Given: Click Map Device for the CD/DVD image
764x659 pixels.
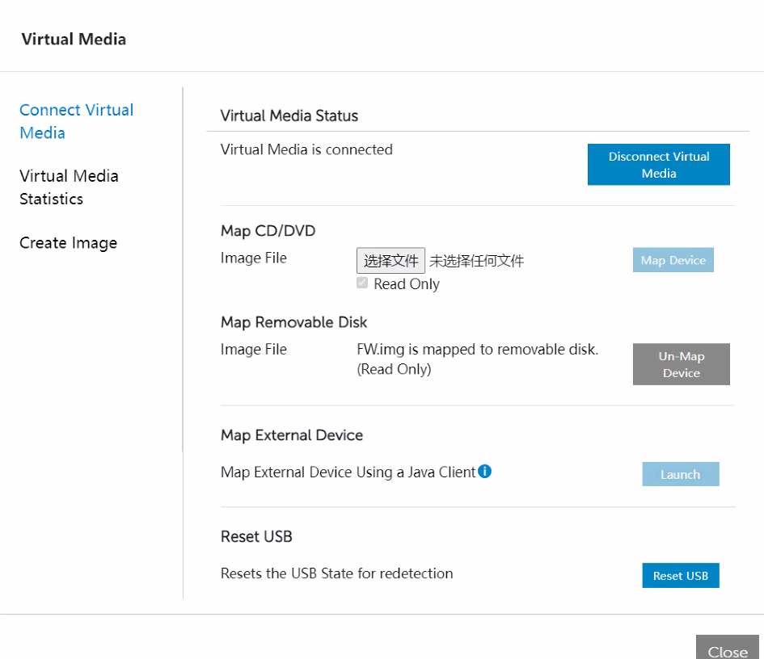Looking at the screenshot, I should pyautogui.click(x=673, y=259).
